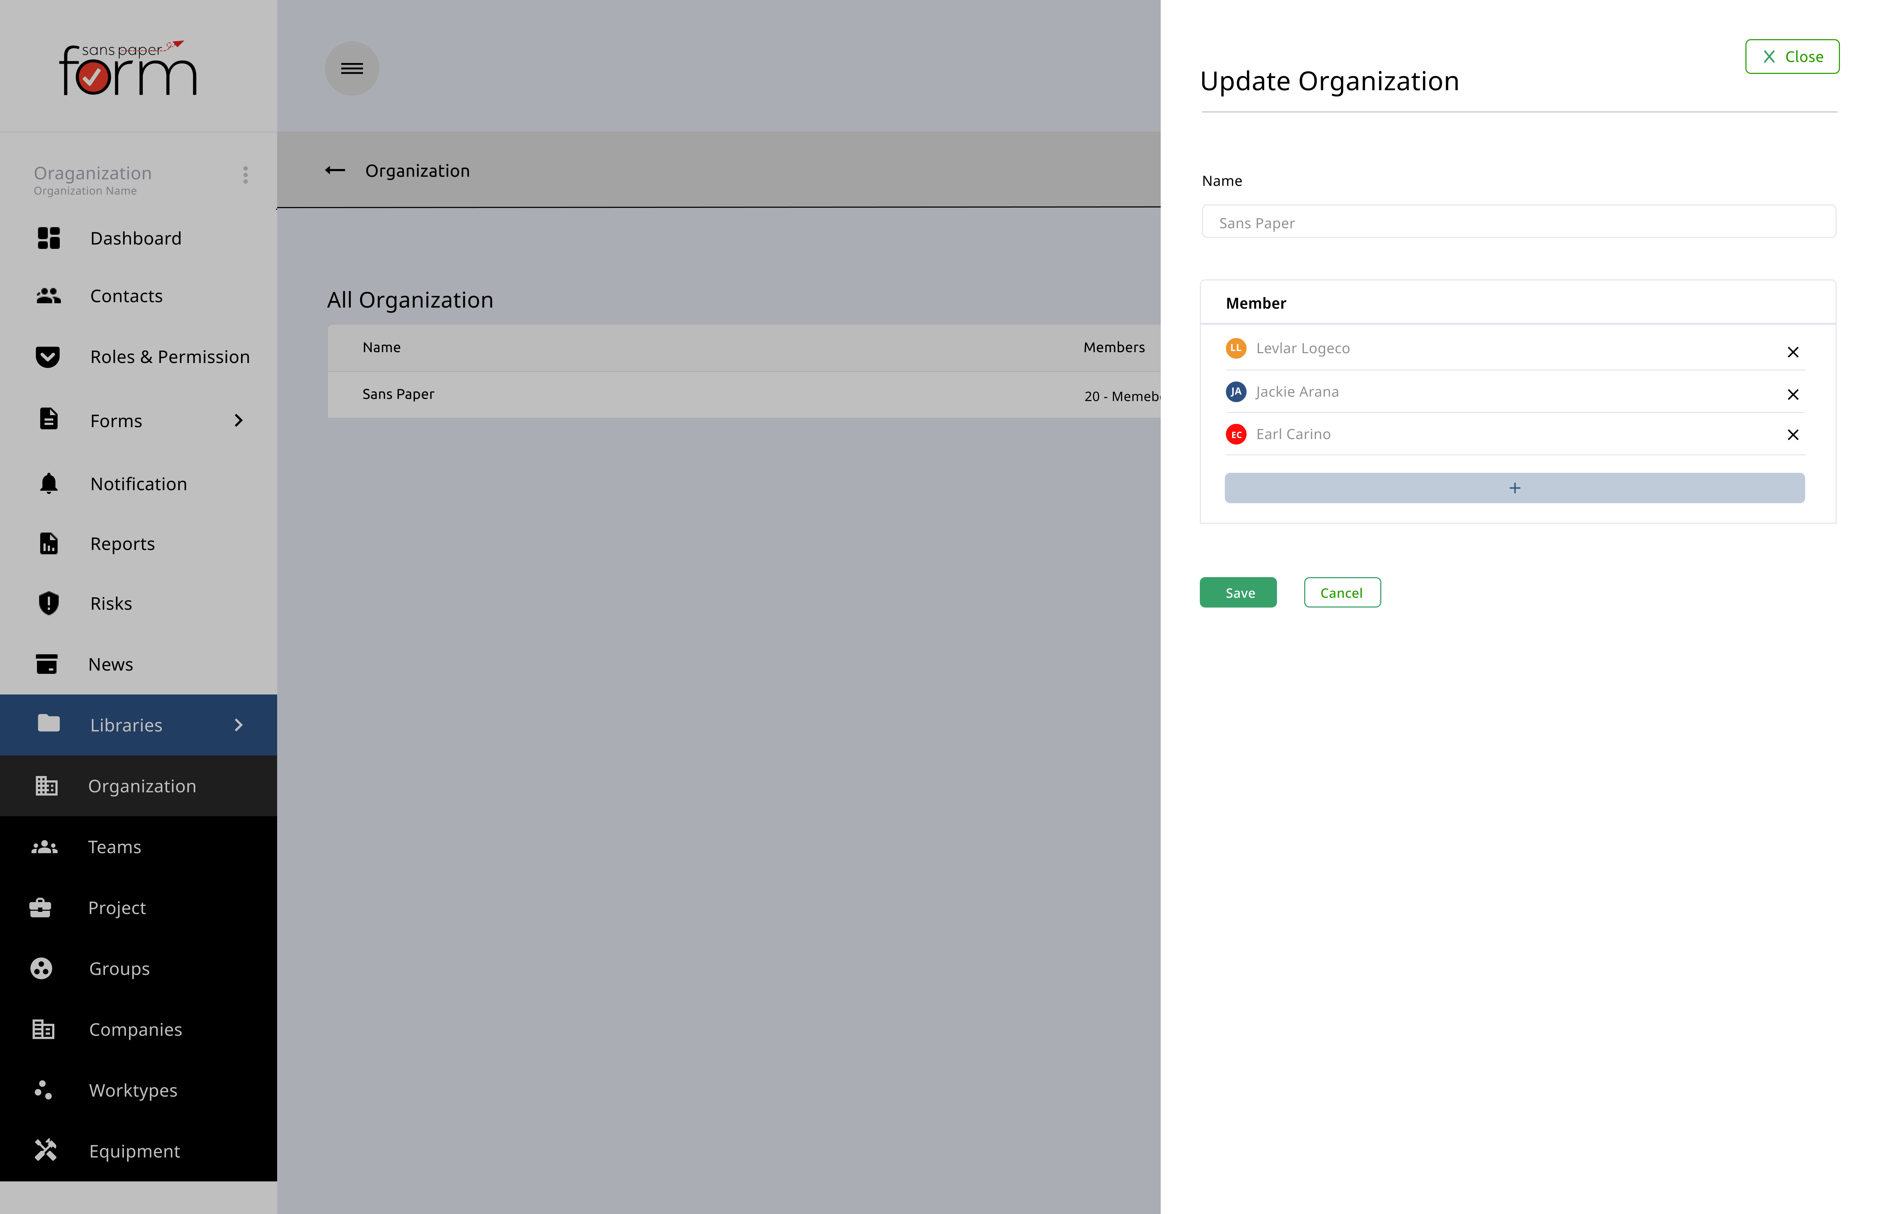Click the Notification bell icon
The height and width of the screenshot is (1214, 1878).
[49, 483]
